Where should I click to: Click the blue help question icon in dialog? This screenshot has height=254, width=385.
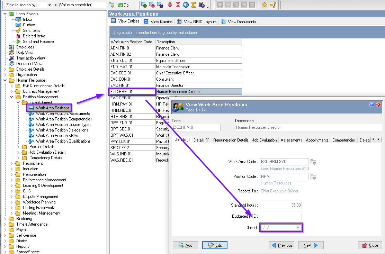(372, 105)
